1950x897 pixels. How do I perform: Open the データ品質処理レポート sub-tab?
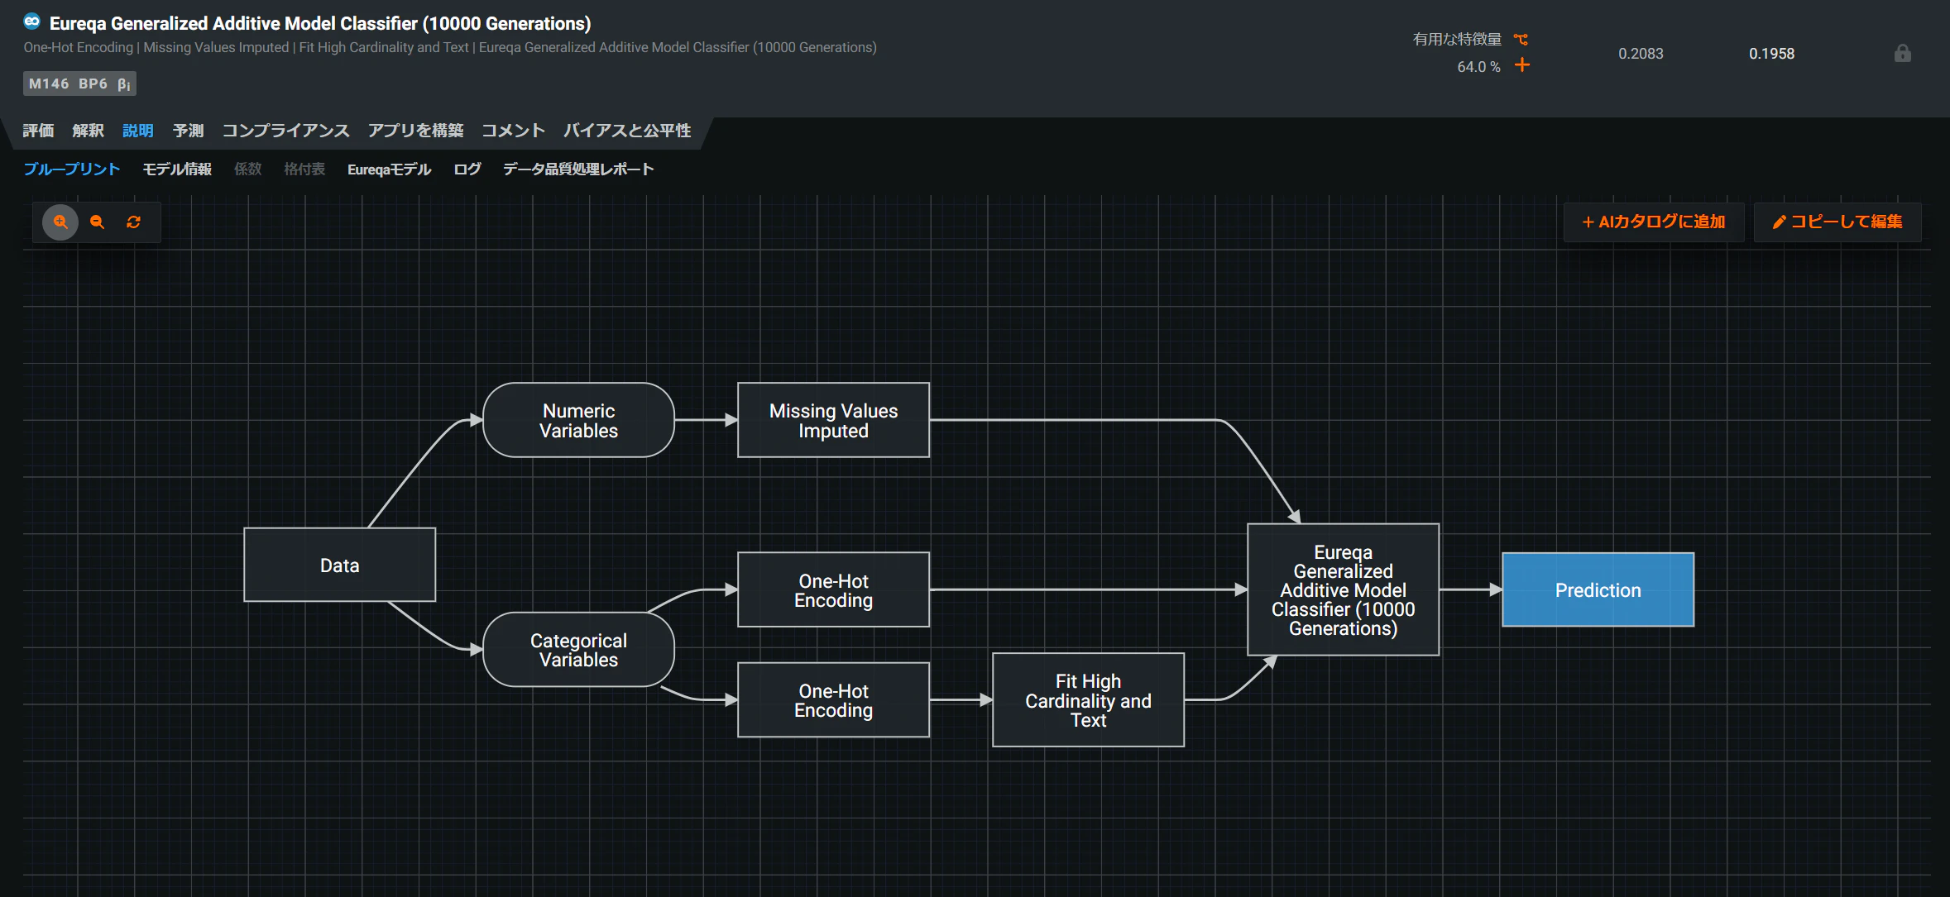(x=578, y=169)
